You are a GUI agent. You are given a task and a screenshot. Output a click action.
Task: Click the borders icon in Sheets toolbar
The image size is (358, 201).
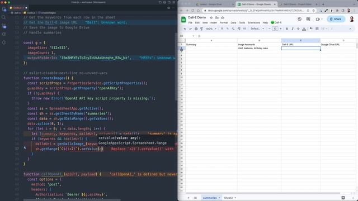pyautogui.click(x=317, y=29)
